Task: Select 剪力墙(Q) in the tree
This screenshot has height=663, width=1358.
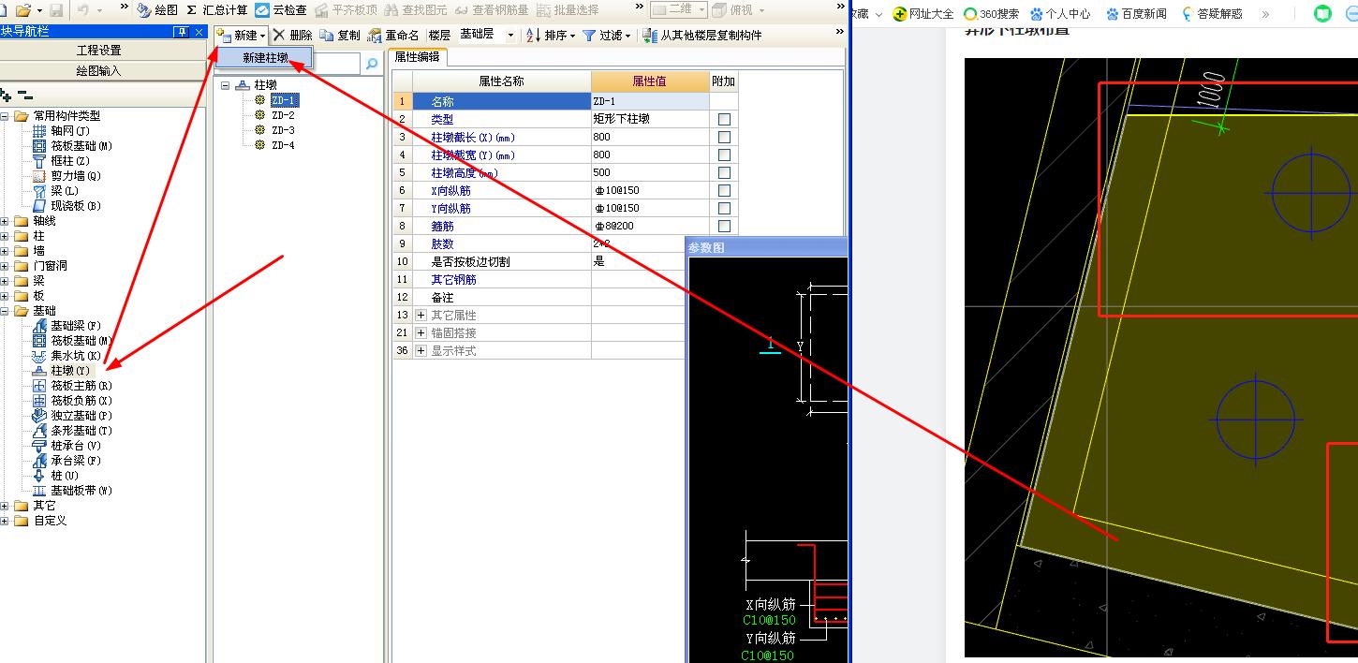Action: [x=76, y=176]
